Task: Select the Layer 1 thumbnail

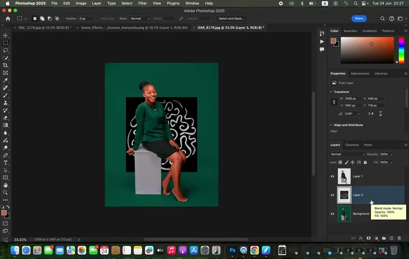Action: pos(344,176)
